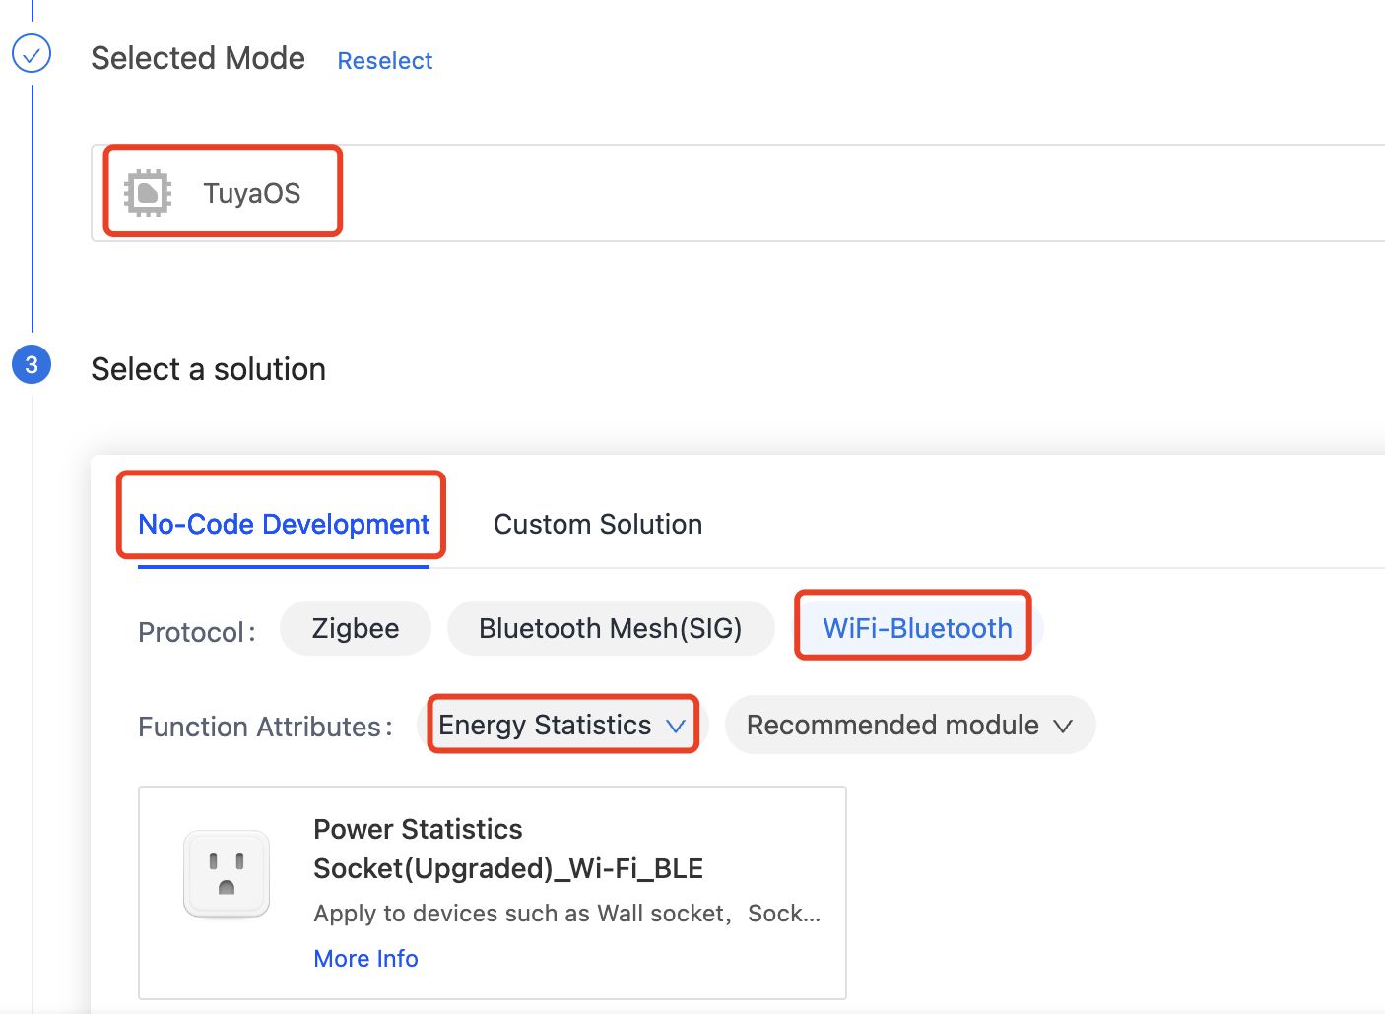Image resolution: width=1385 pixels, height=1014 pixels.
Task: Open the Custom Solution tab
Action: (x=598, y=524)
